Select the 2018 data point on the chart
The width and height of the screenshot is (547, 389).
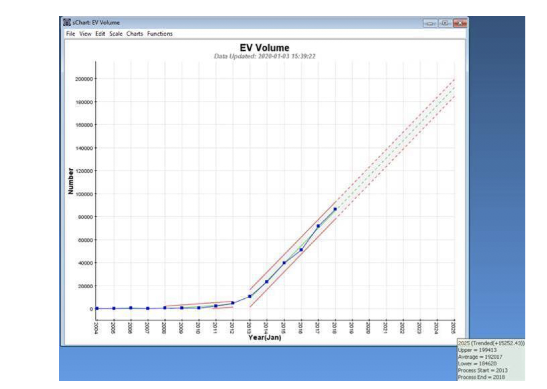335,209
